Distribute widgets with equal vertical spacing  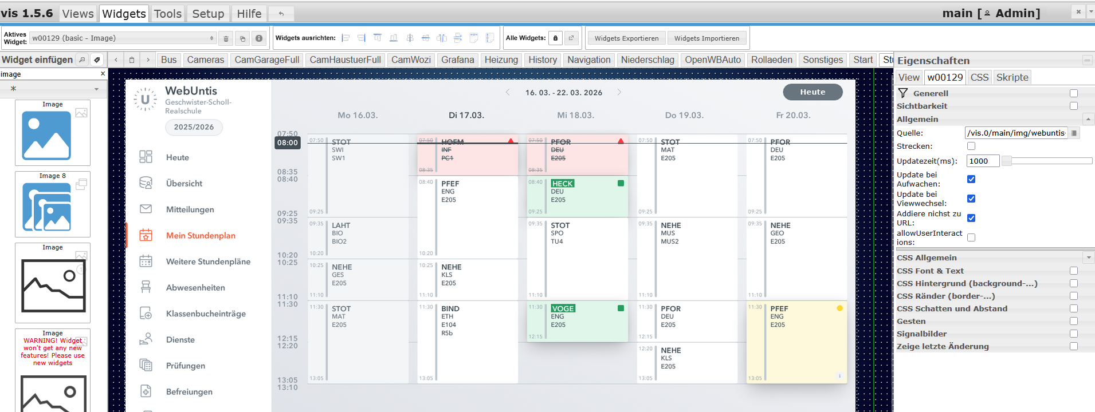point(458,38)
